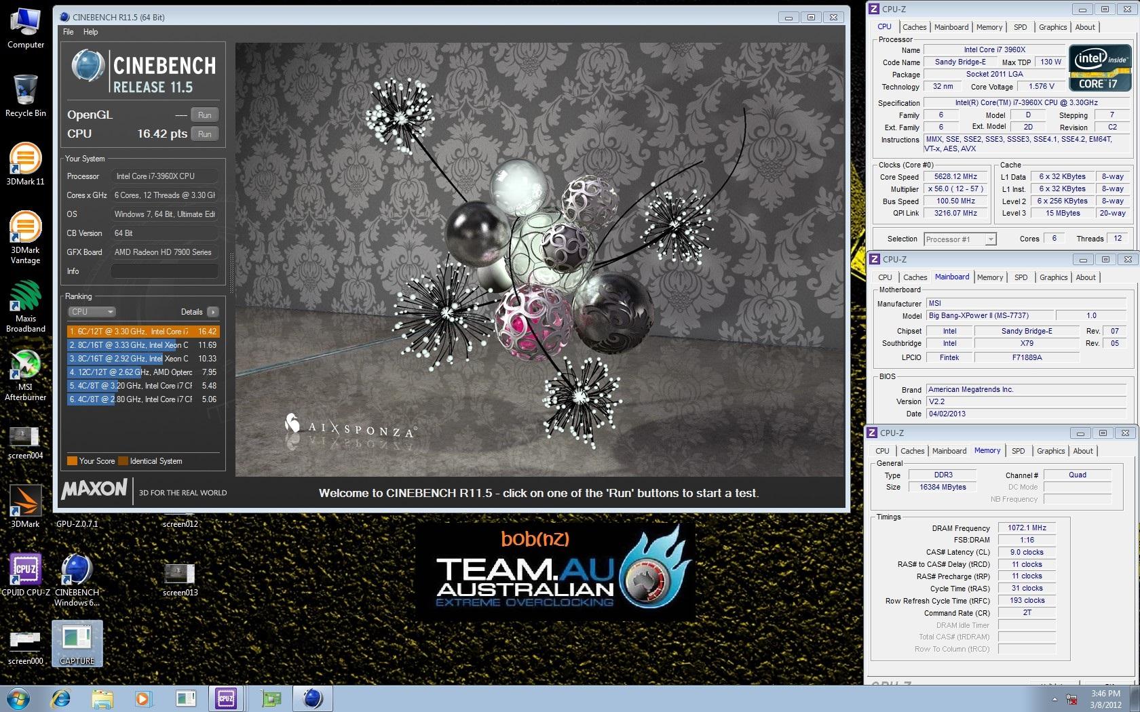Launch the 3DMark desktop shortcut

coord(25,507)
